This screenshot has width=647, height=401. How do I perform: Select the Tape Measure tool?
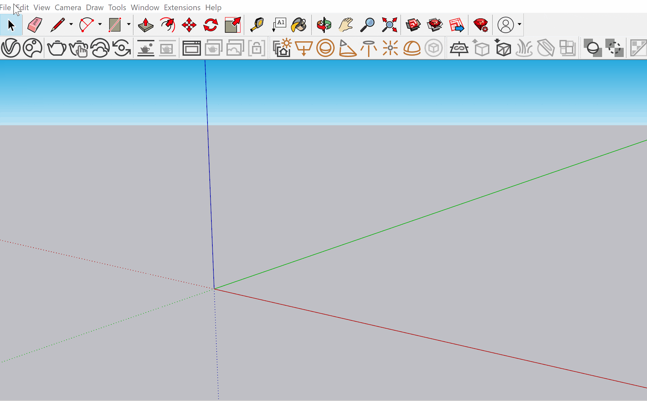(x=257, y=25)
